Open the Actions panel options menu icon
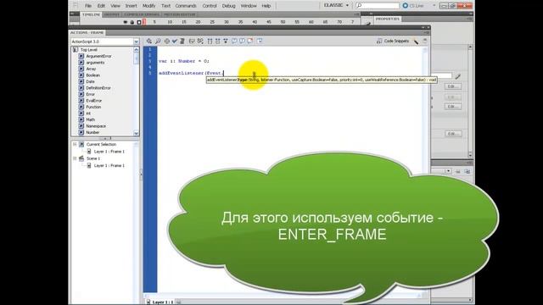The height and width of the screenshot is (305, 543). click(x=427, y=32)
